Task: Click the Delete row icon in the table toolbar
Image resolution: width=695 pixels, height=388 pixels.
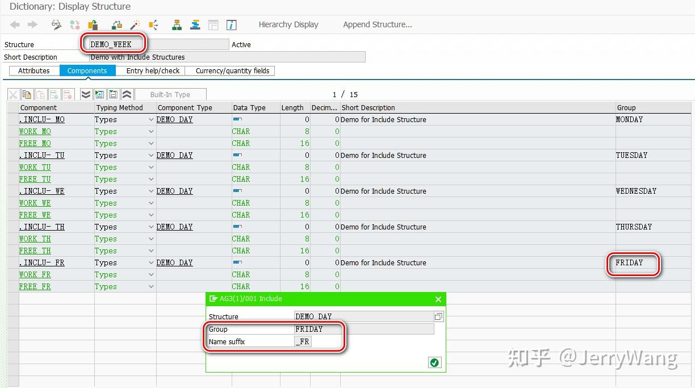Action: [68, 94]
